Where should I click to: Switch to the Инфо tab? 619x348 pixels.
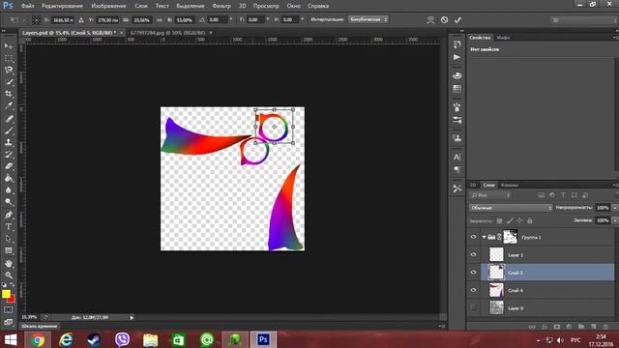tap(503, 38)
